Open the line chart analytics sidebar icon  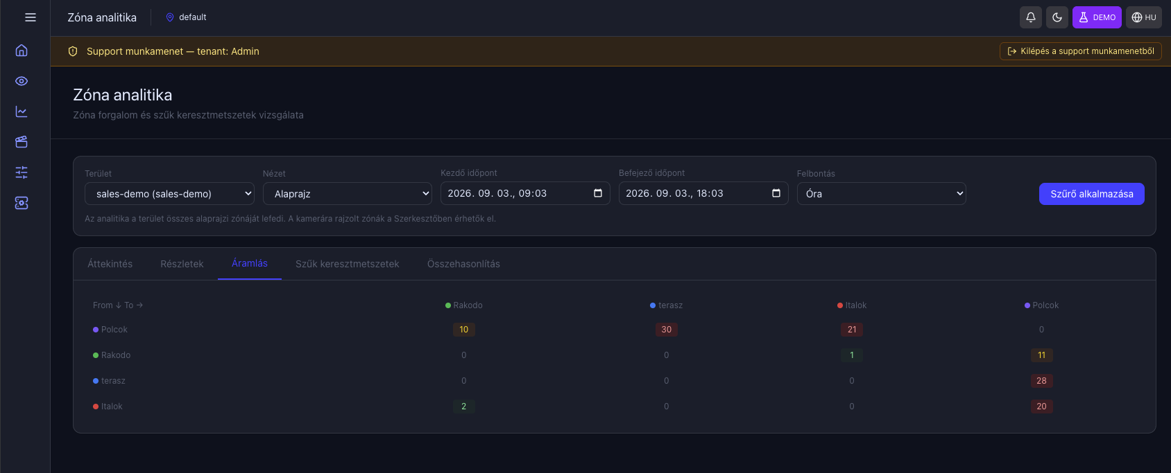[22, 111]
